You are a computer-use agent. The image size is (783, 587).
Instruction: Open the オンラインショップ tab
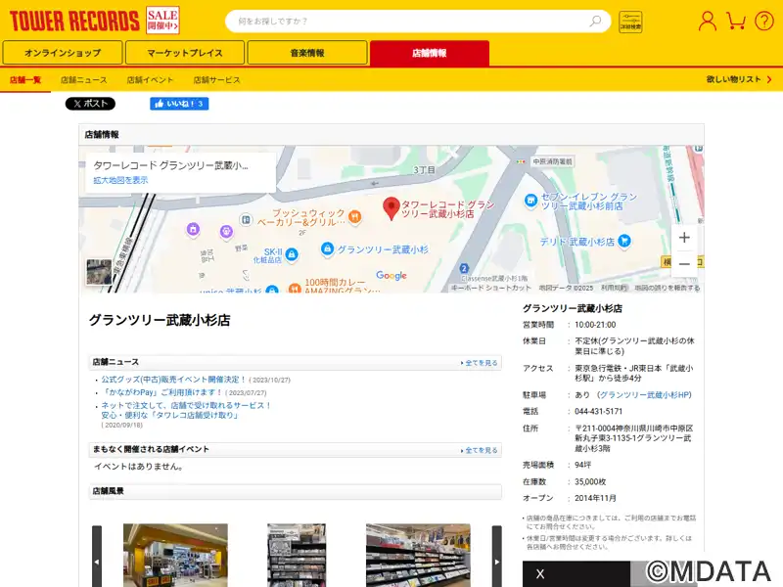(63, 53)
